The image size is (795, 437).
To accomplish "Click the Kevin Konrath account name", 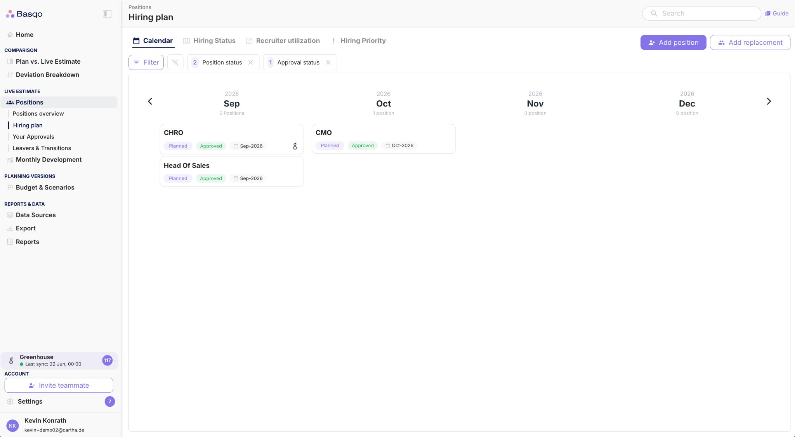I will click(x=45, y=420).
